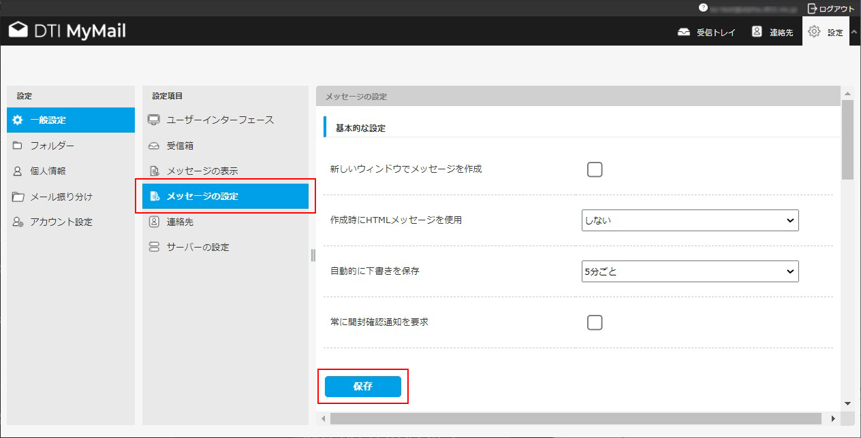Click the 設定項目 column header
Screen dimensions: 861x438
[168, 97]
